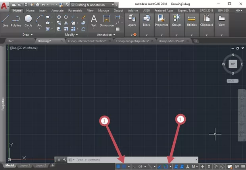Toggle grid display in status bar
This screenshot has width=246, height=170.
119,166
